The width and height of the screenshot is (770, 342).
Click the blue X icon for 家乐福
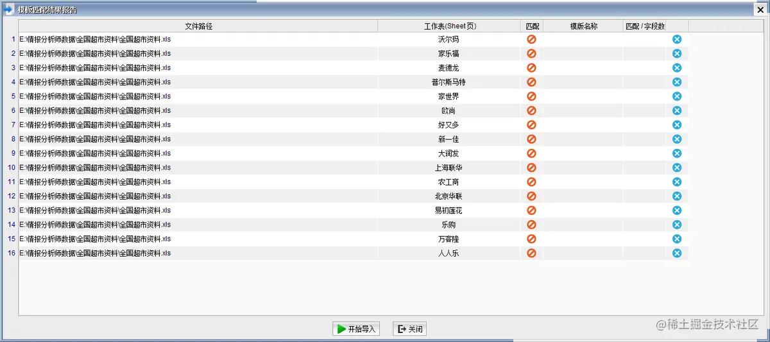click(x=677, y=53)
